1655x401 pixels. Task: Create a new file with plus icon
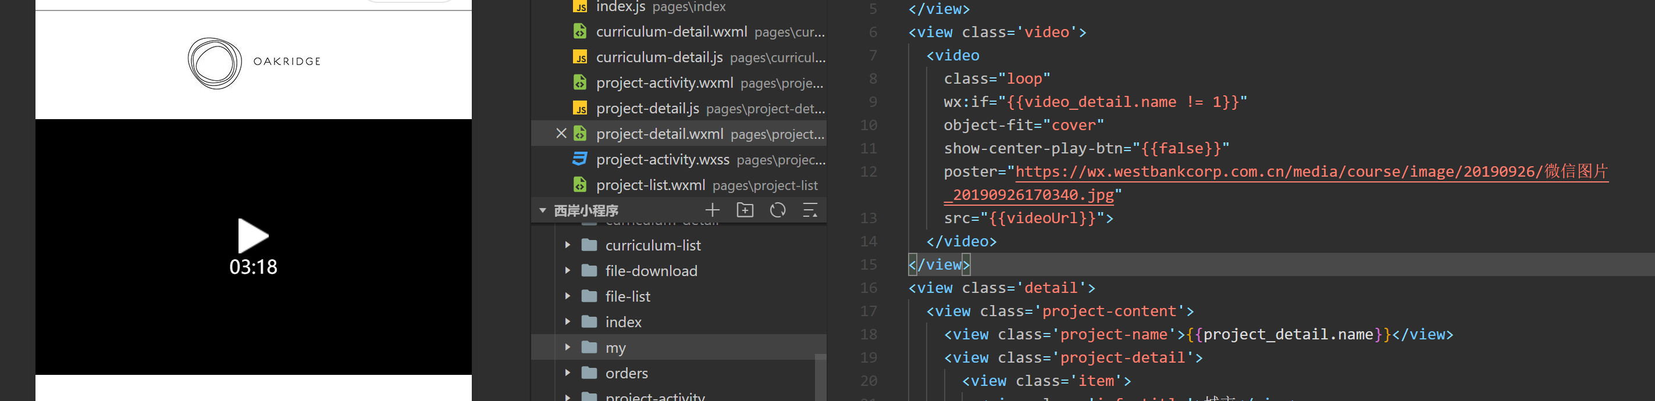(x=712, y=210)
